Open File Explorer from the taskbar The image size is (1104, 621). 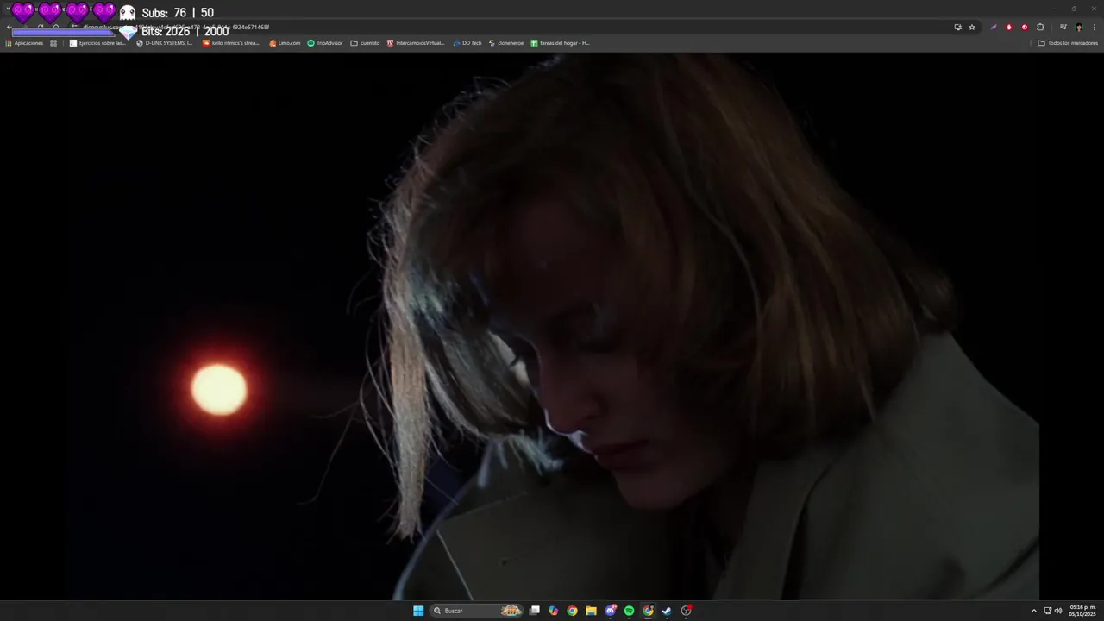click(x=591, y=611)
